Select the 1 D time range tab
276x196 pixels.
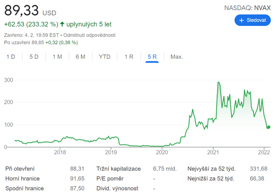11,57
